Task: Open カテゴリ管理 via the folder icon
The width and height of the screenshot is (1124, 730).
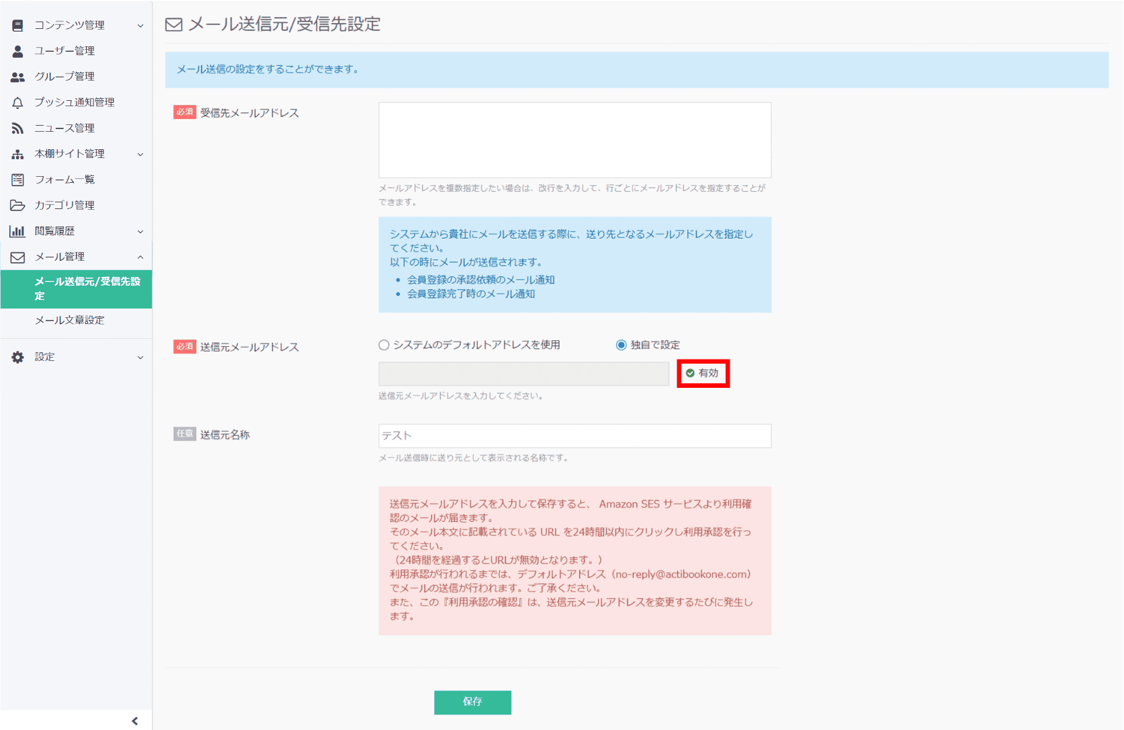Action: click(x=17, y=205)
